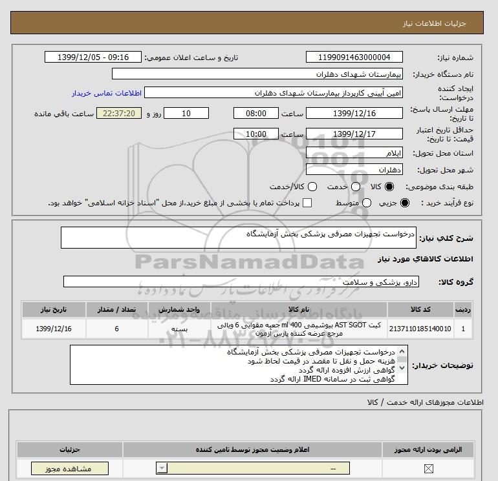Click delivery province field ایلام
The image size is (498, 481).
click(354, 153)
